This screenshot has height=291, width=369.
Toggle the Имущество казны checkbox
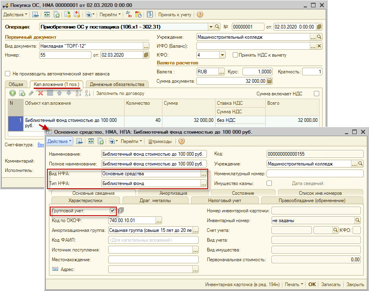pyautogui.click(x=269, y=183)
